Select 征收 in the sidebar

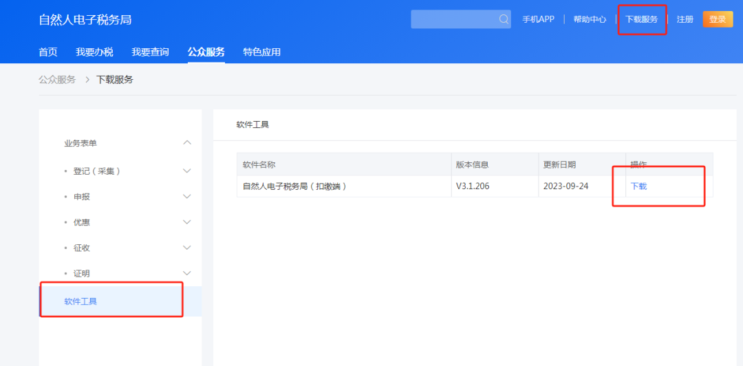81,248
